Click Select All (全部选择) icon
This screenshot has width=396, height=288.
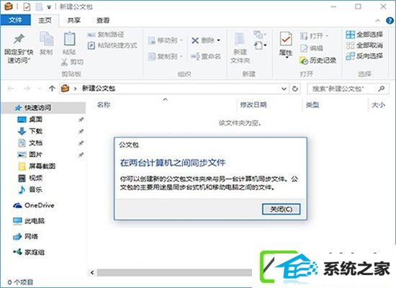(x=351, y=35)
